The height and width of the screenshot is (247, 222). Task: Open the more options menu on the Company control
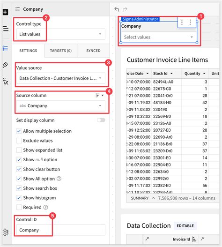click(x=190, y=22)
